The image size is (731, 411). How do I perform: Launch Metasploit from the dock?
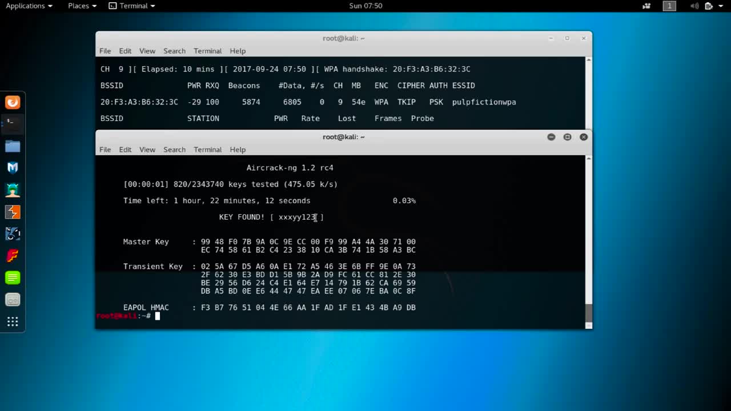[13, 167]
